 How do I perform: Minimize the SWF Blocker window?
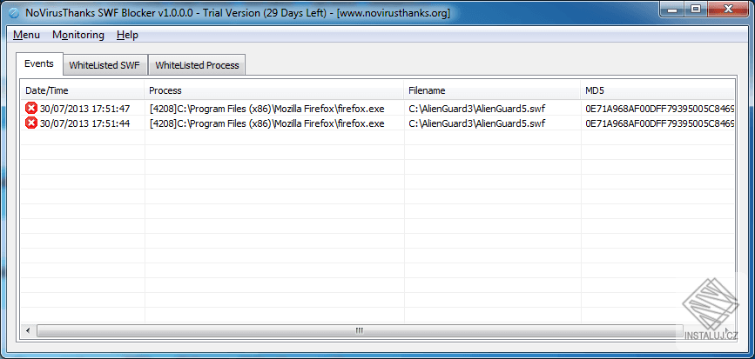[672, 9]
